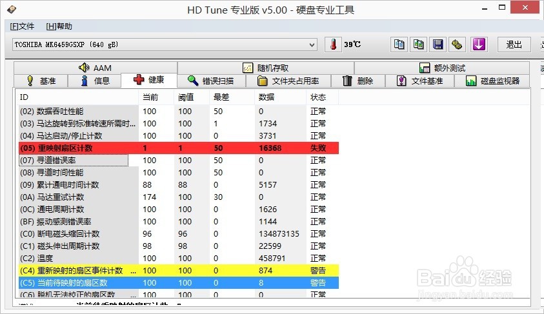Switch to the AAM tab
Screen dimensions: 544x314
[x=96, y=68]
